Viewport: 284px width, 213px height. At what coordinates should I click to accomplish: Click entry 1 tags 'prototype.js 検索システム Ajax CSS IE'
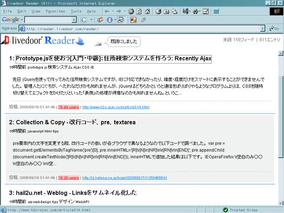pyautogui.click(x=61, y=68)
